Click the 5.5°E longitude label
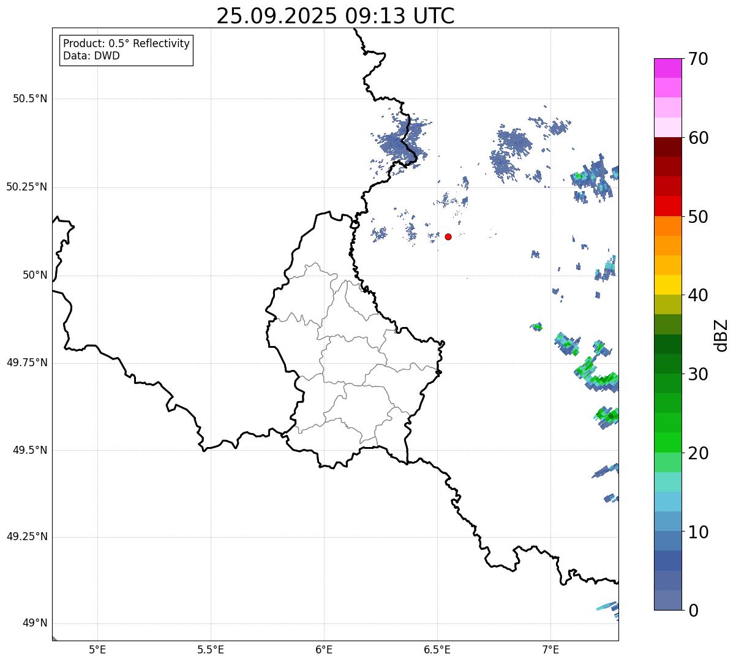Screen dimensions: 736x662 (x=211, y=649)
